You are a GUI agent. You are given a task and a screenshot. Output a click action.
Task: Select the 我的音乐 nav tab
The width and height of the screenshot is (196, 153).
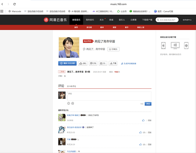(90, 20)
